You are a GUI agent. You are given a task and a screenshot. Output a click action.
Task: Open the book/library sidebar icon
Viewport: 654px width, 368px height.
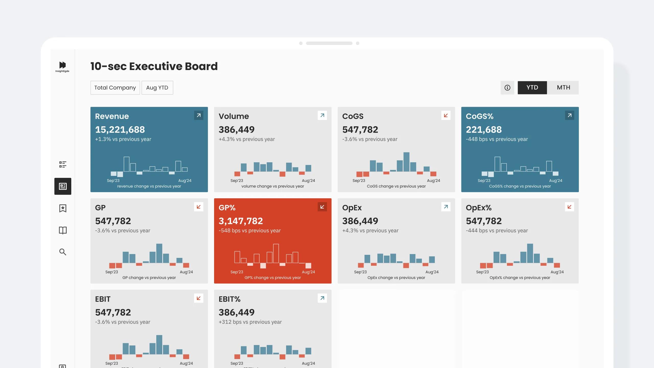pyautogui.click(x=63, y=230)
